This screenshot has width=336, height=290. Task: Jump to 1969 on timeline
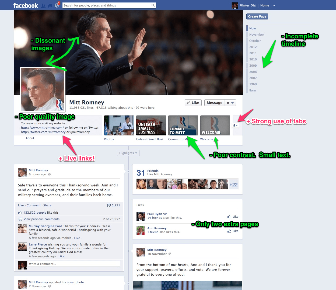tap(253, 84)
